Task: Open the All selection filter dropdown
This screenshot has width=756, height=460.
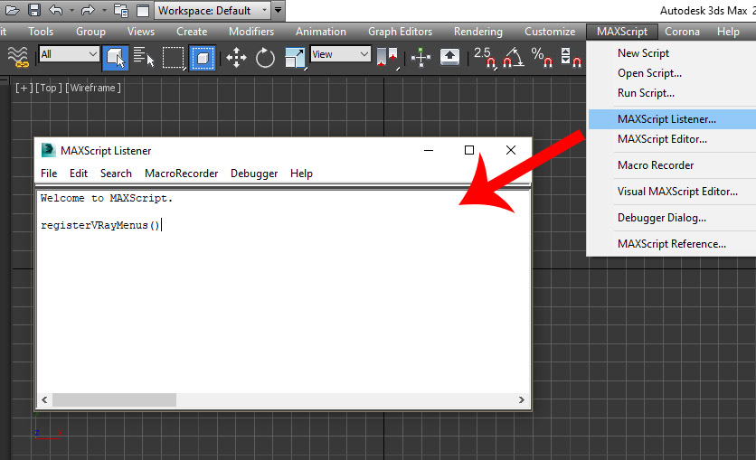Action: (69, 54)
